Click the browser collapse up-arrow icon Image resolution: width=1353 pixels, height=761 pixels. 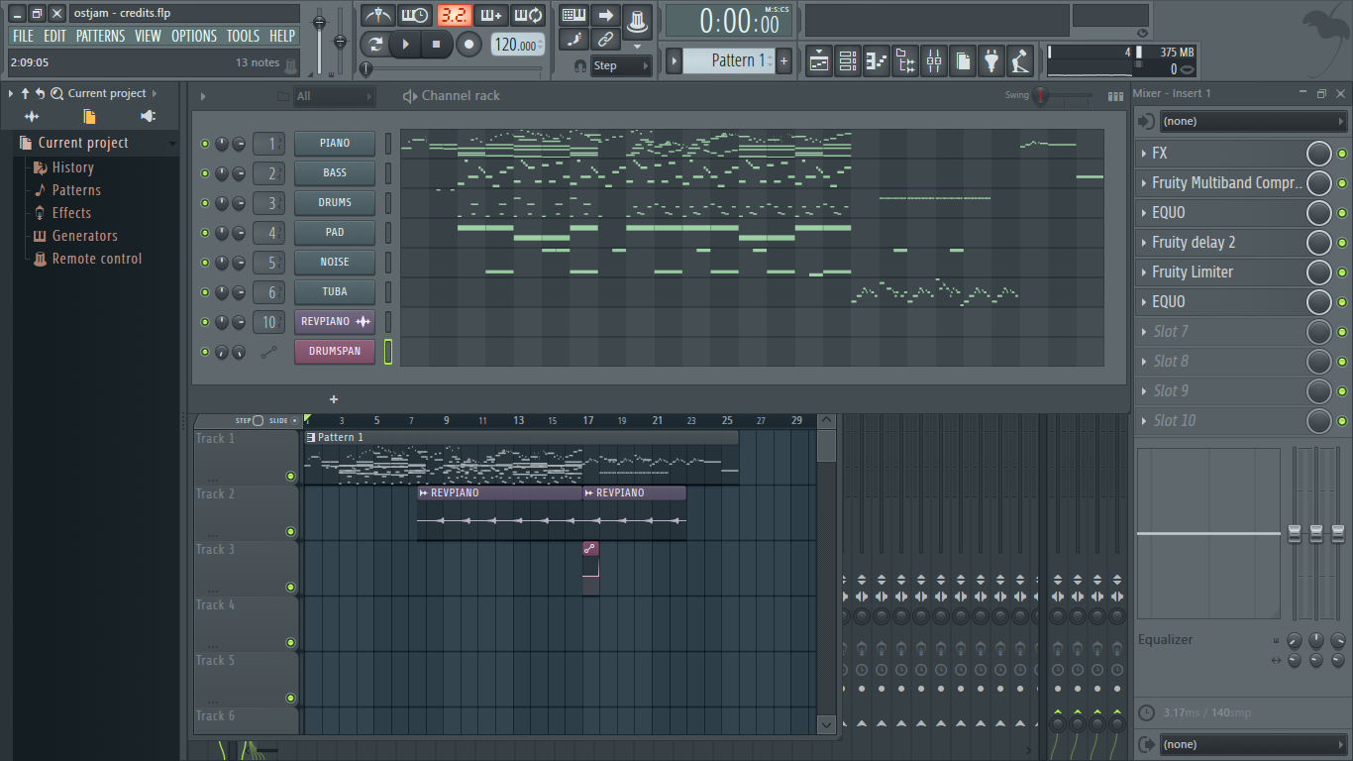click(25, 93)
